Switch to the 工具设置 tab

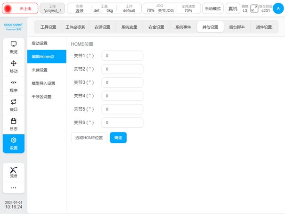[x=48, y=27]
